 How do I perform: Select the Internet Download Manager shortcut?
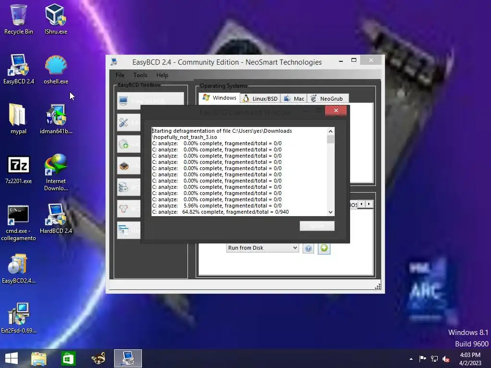pyautogui.click(x=56, y=172)
